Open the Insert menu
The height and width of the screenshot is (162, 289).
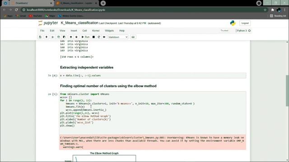pos(74,31)
